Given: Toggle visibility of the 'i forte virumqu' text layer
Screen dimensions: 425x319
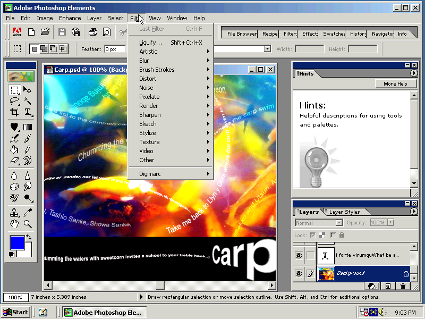Looking at the screenshot, I should click(299, 256).
